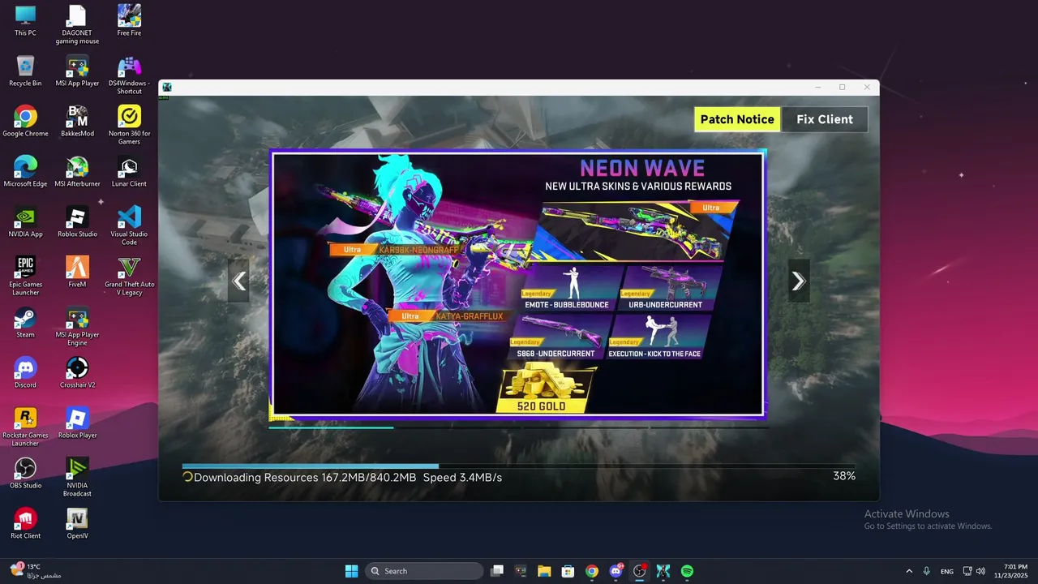Viewport: 1038px width, 584px height.
Task: Open Riot Client desktop shortcut
Action: [25, 524]
